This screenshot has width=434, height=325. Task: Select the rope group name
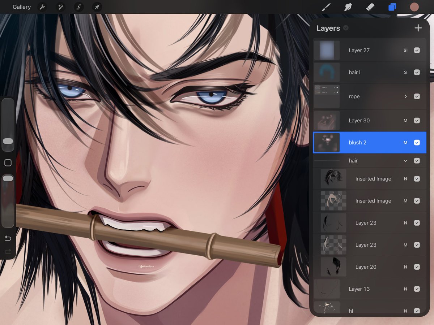pos(354,96)
